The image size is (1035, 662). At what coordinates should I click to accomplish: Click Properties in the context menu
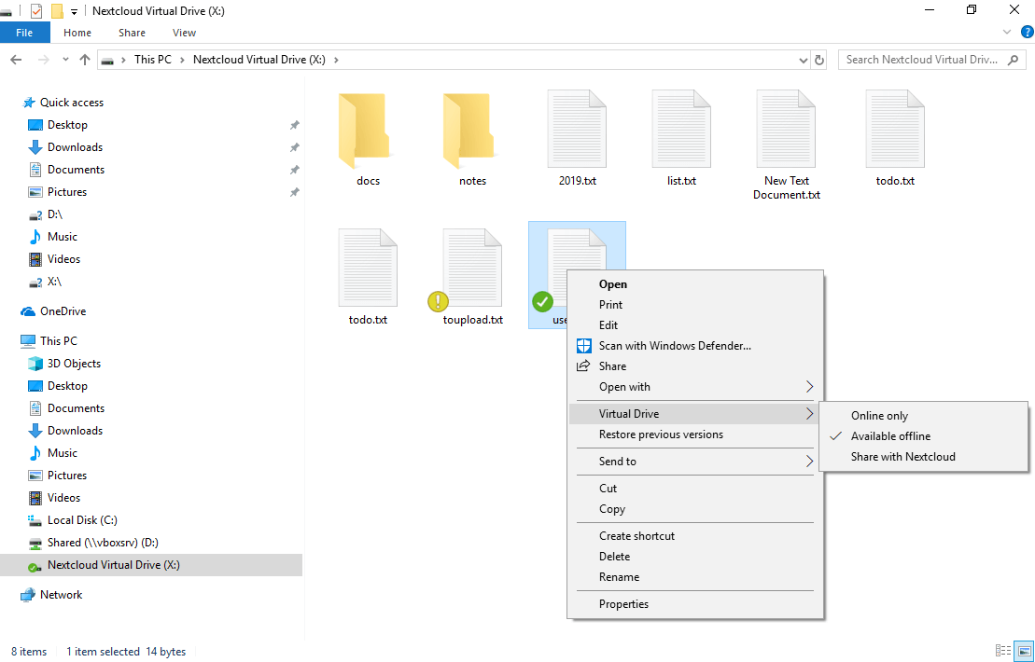(x=623, y=603)
